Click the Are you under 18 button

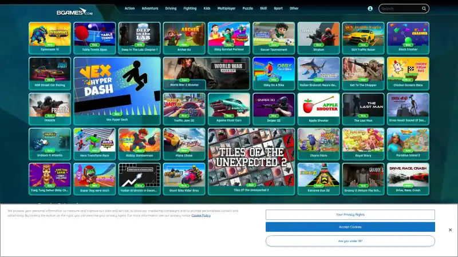[x=350, y=241]
